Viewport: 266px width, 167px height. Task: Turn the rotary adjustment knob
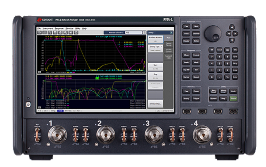click(213, 34)
